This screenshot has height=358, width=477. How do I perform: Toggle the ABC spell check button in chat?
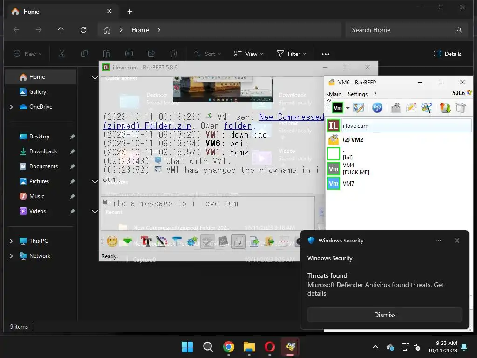click(208, 242)
